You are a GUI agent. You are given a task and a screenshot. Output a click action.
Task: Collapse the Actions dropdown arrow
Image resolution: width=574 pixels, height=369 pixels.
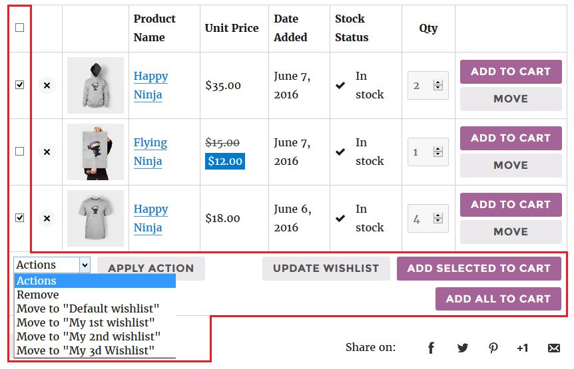[x=85, y=265]
